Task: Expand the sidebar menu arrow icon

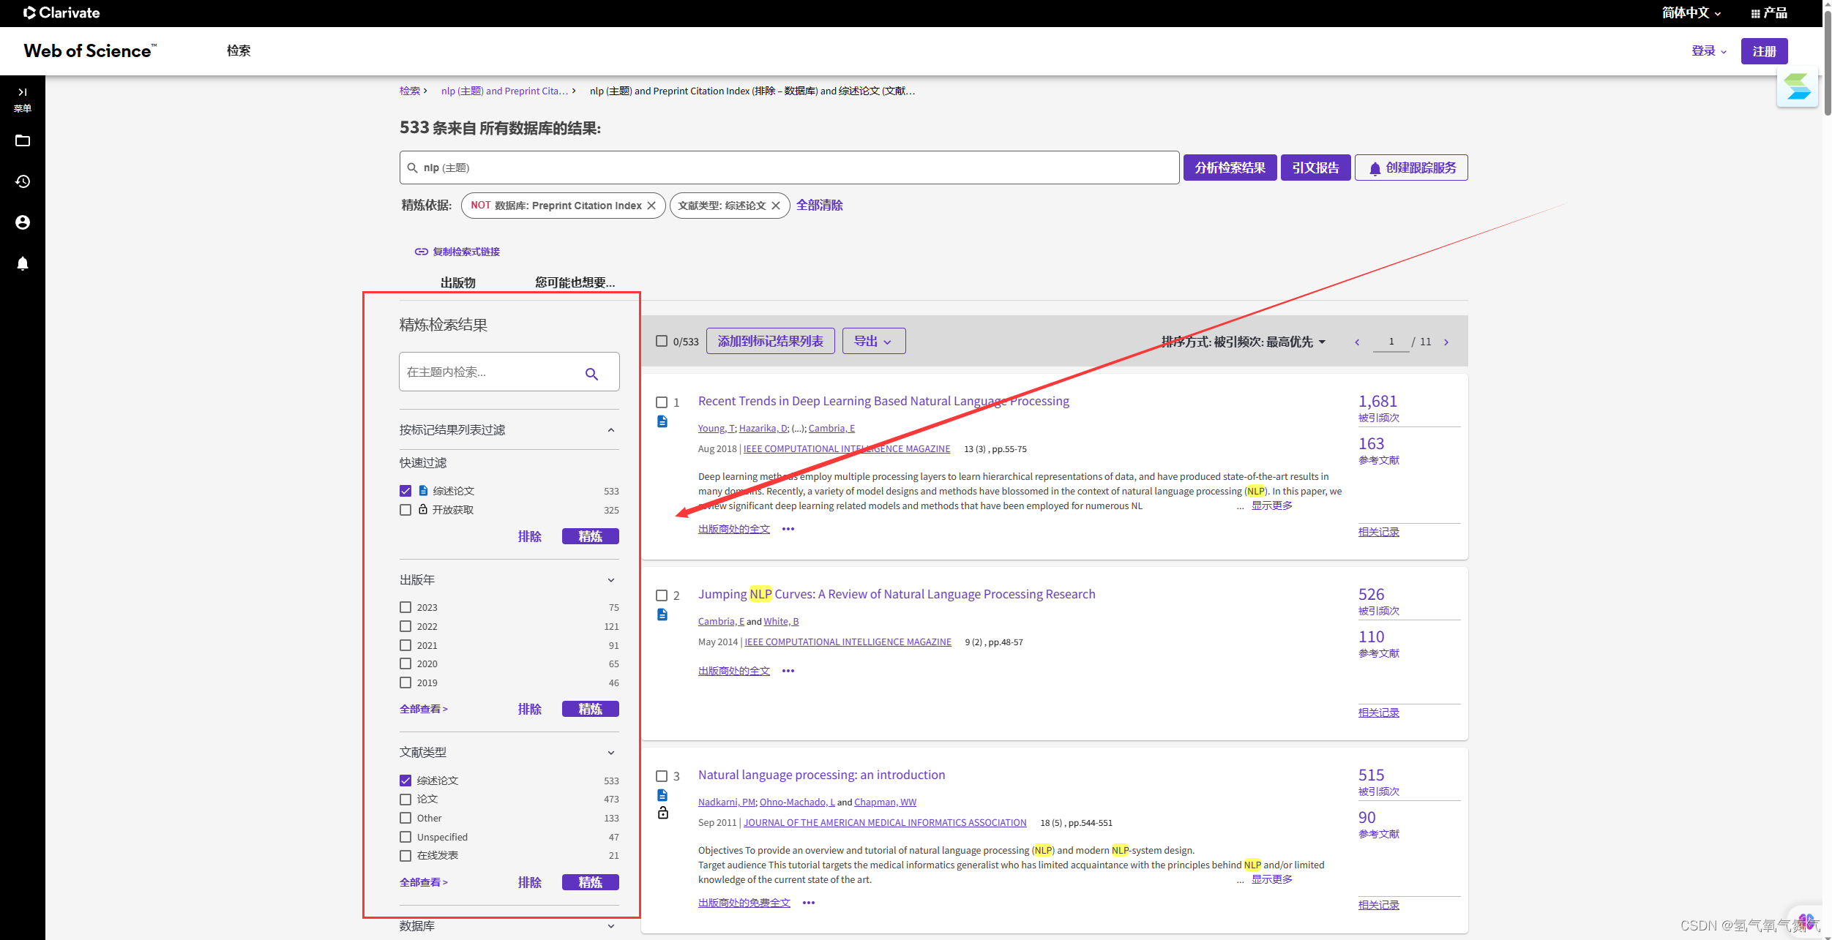Action: pyautogui.click(x=22, y=92)
